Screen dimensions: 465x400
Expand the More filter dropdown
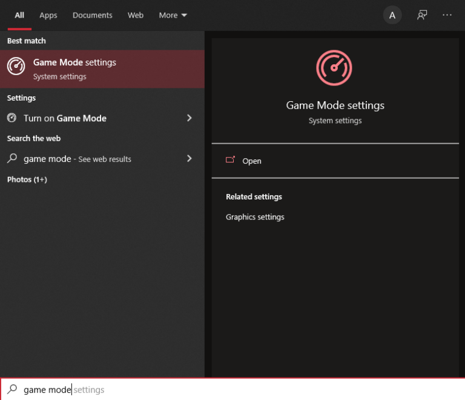[x=173, y=15]
